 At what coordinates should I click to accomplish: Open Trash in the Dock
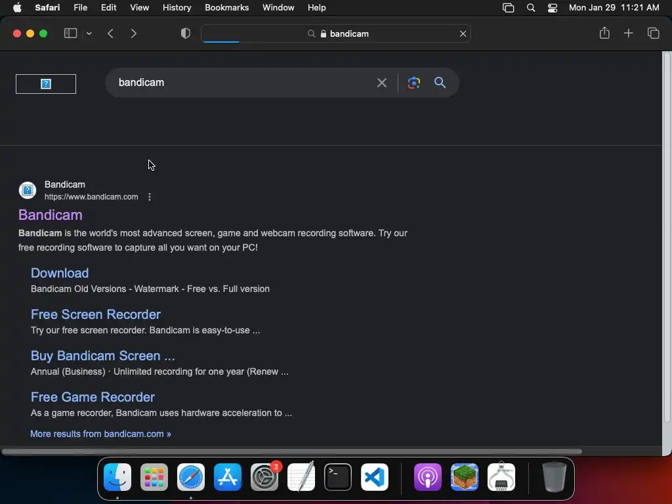pyautogui.click(x=555, y=477)
